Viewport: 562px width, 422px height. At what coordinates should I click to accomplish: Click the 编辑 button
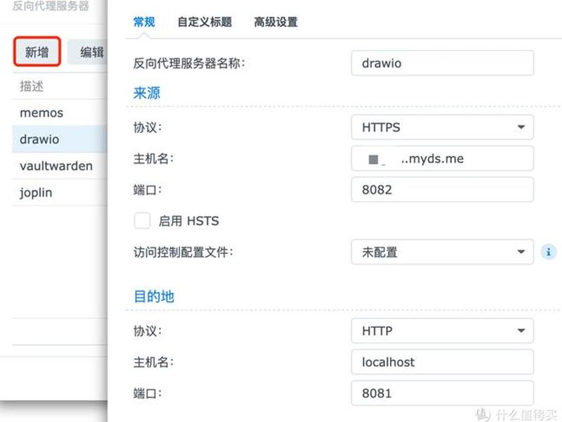pyautogui.click(x=87, y=52)
